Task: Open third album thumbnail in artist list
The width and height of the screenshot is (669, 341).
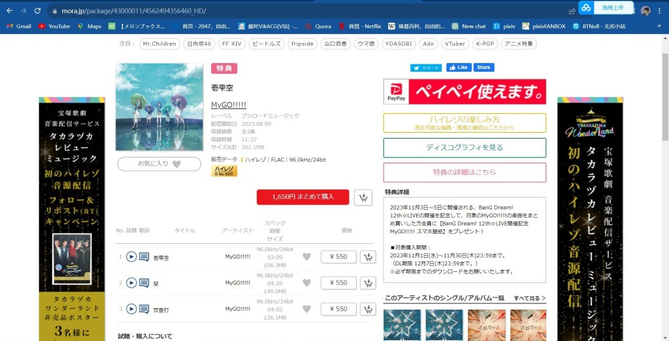Action: (x=487, y=325)
